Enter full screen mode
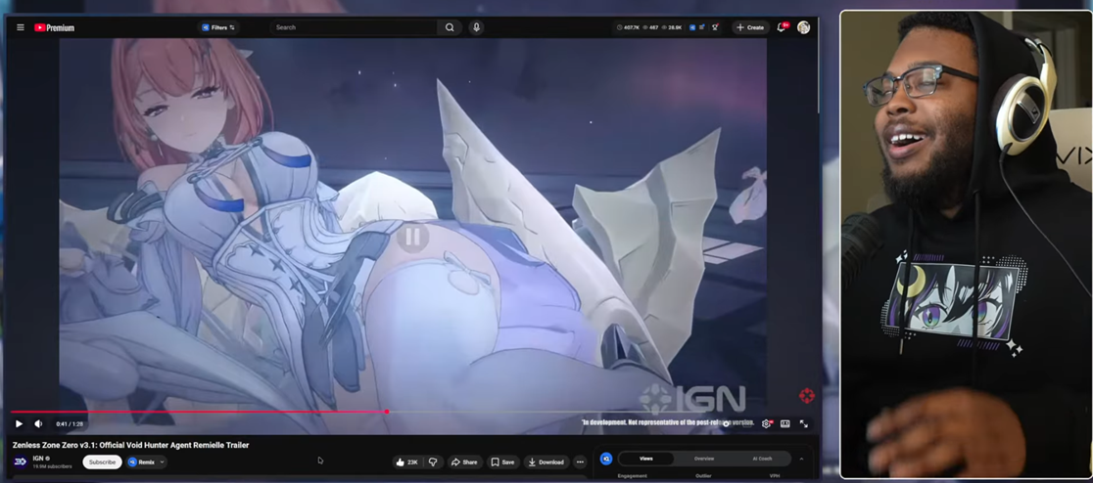 tap(804, 423)
